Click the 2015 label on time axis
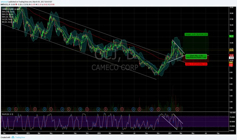 [28, 133]
